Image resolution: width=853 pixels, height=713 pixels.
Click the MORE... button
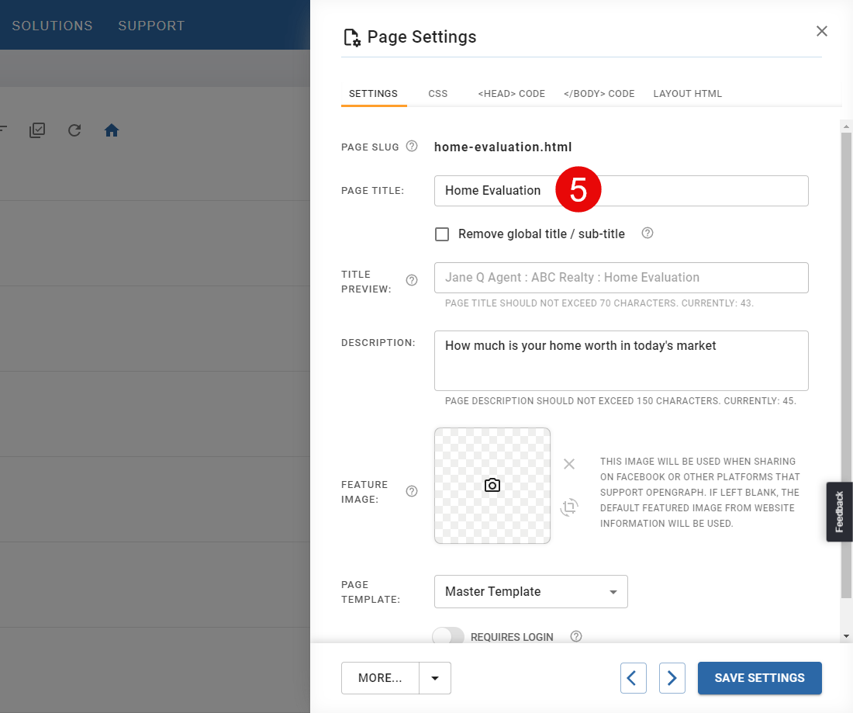[x=380, y=677]
